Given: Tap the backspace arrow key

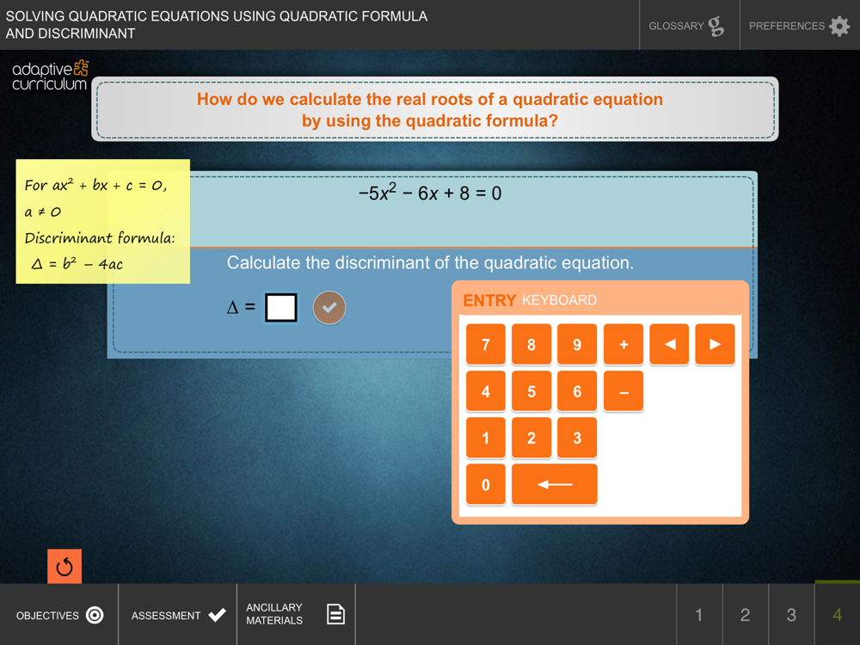Looking at the screenshot, I should [x=554, y=484].
